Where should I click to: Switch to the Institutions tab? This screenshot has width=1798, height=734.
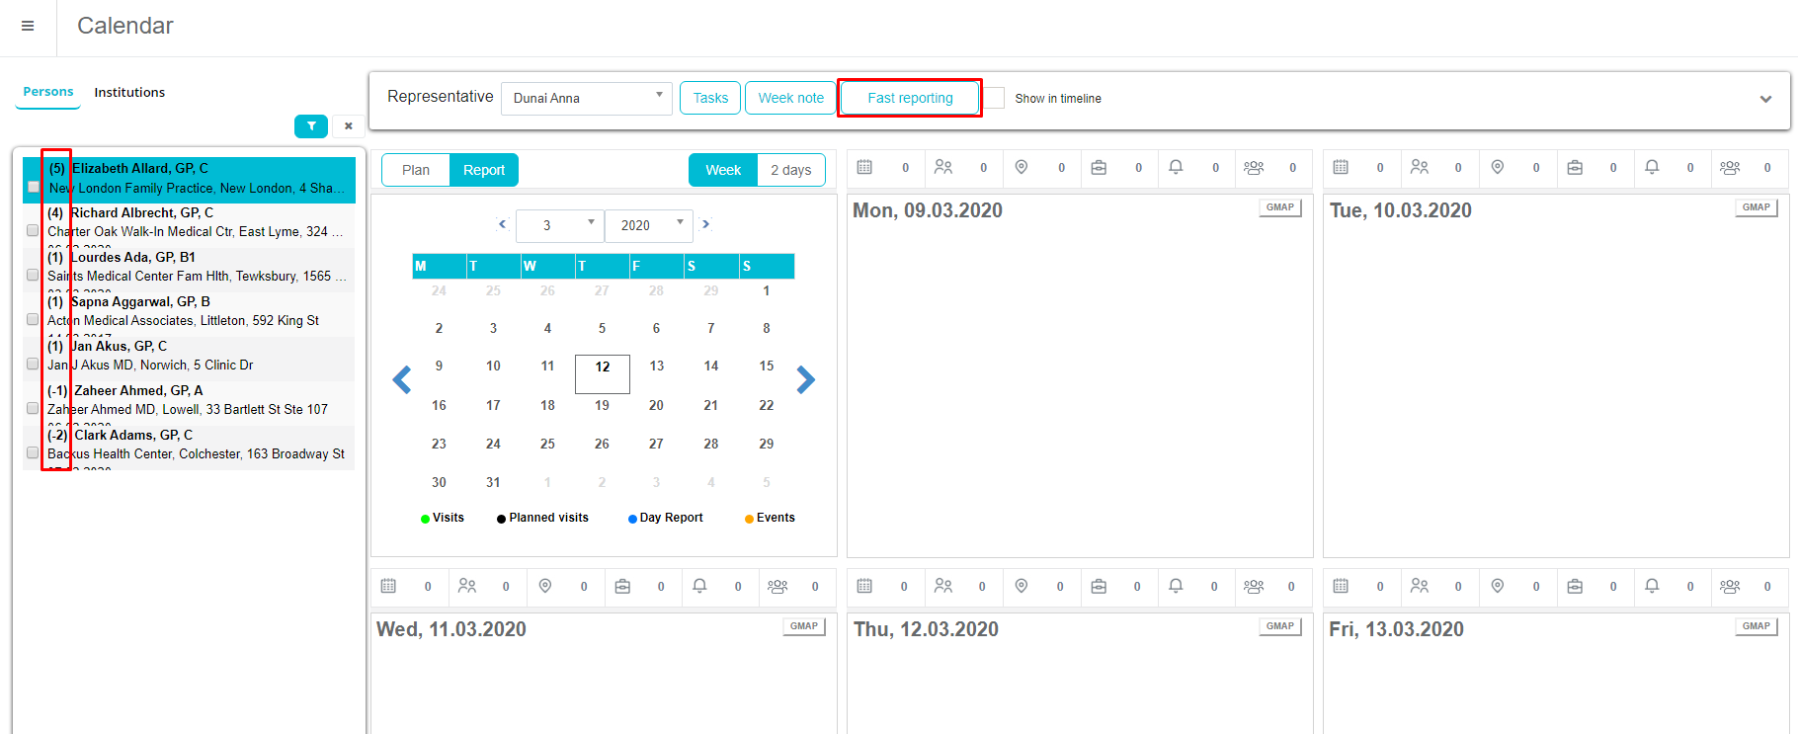pyautogui.click(x=129, y=92)
